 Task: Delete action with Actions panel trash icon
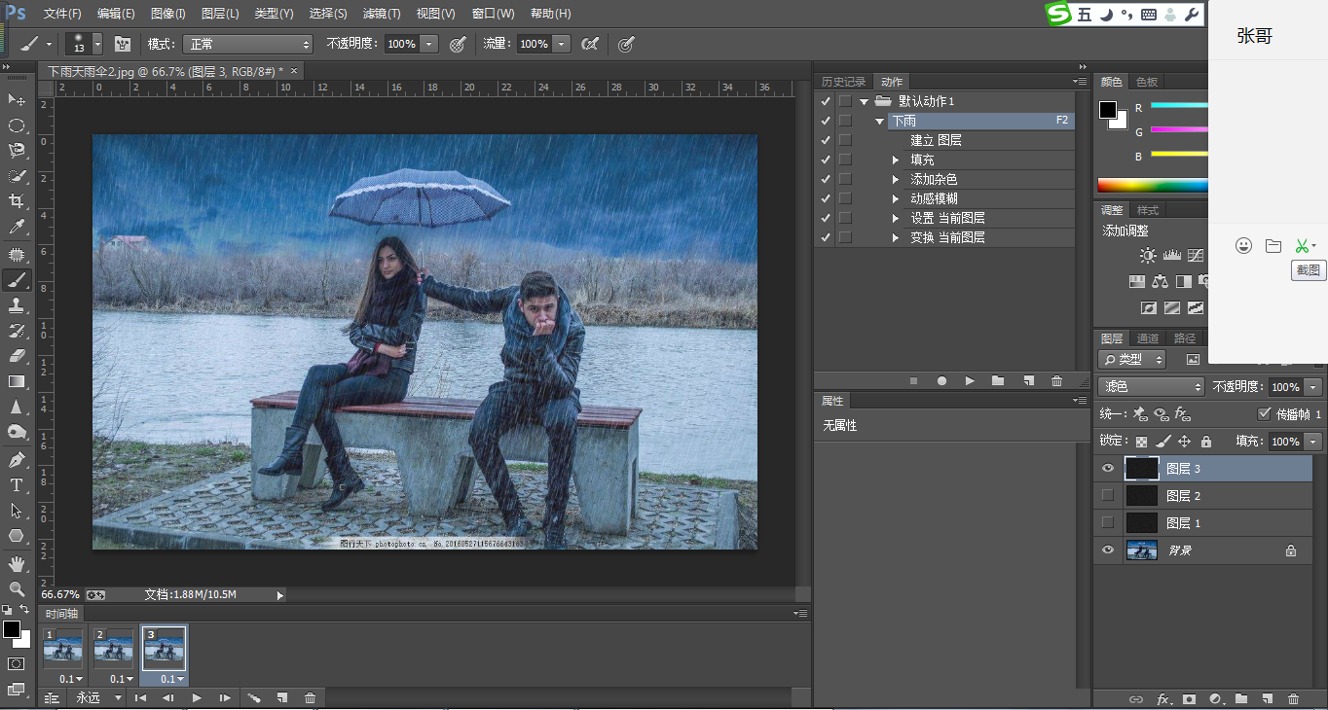point(1056,381)
